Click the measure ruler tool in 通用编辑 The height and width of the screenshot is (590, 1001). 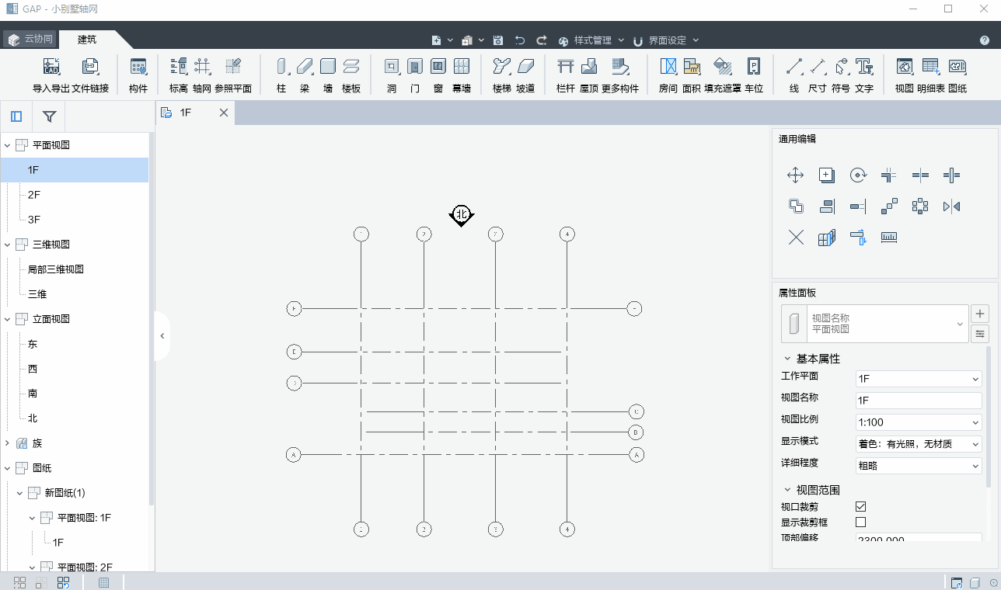point(889,238)
